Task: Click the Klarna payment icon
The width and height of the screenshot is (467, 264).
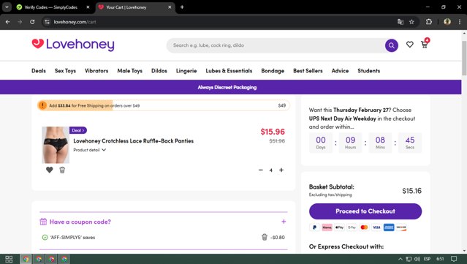Action: tap(327, 227)
